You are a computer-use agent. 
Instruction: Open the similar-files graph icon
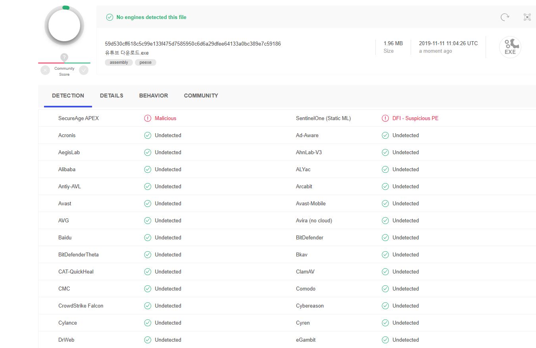[527, 17]
